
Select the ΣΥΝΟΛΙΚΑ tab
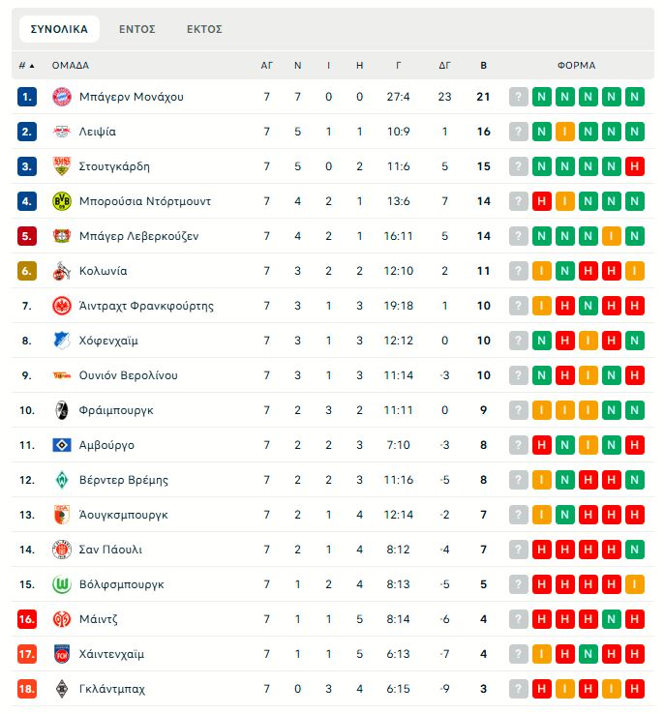coord(59,29)
